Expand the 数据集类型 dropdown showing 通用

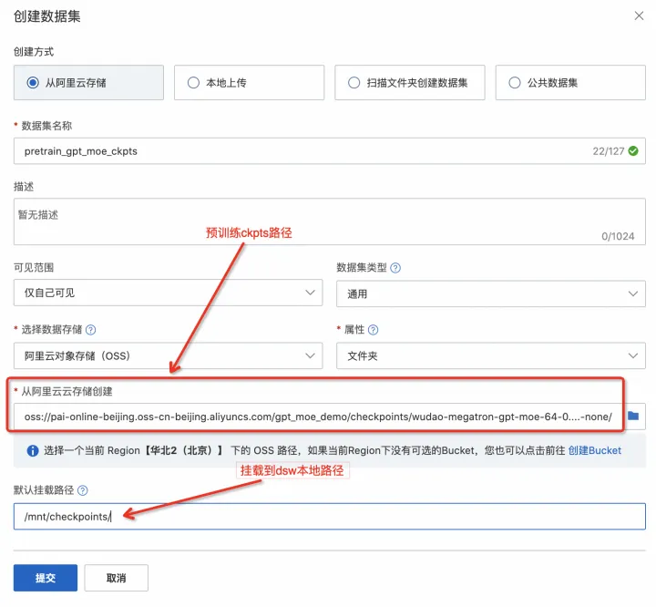(490, 293)
